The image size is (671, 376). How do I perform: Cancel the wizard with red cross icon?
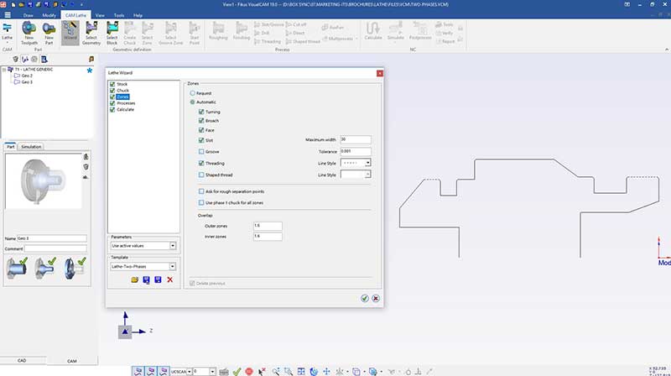click(x=375, y=298)
